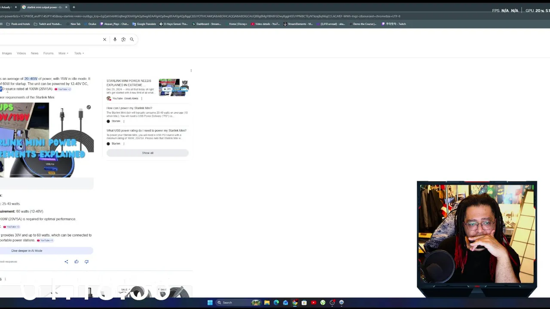This screenshot has height=309, width=550.
Task: Expand the More search filters dropdown
Action: coord(63,53)
